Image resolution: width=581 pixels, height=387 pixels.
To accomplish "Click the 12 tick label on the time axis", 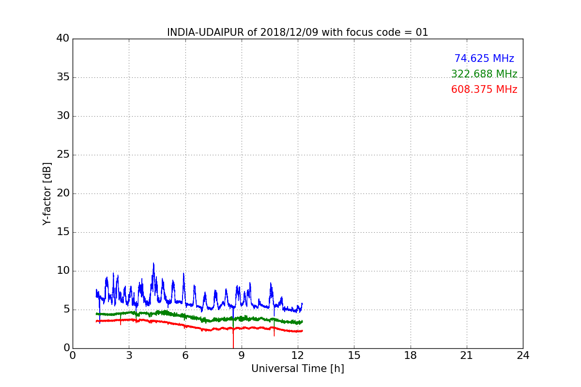I will 298,356.
